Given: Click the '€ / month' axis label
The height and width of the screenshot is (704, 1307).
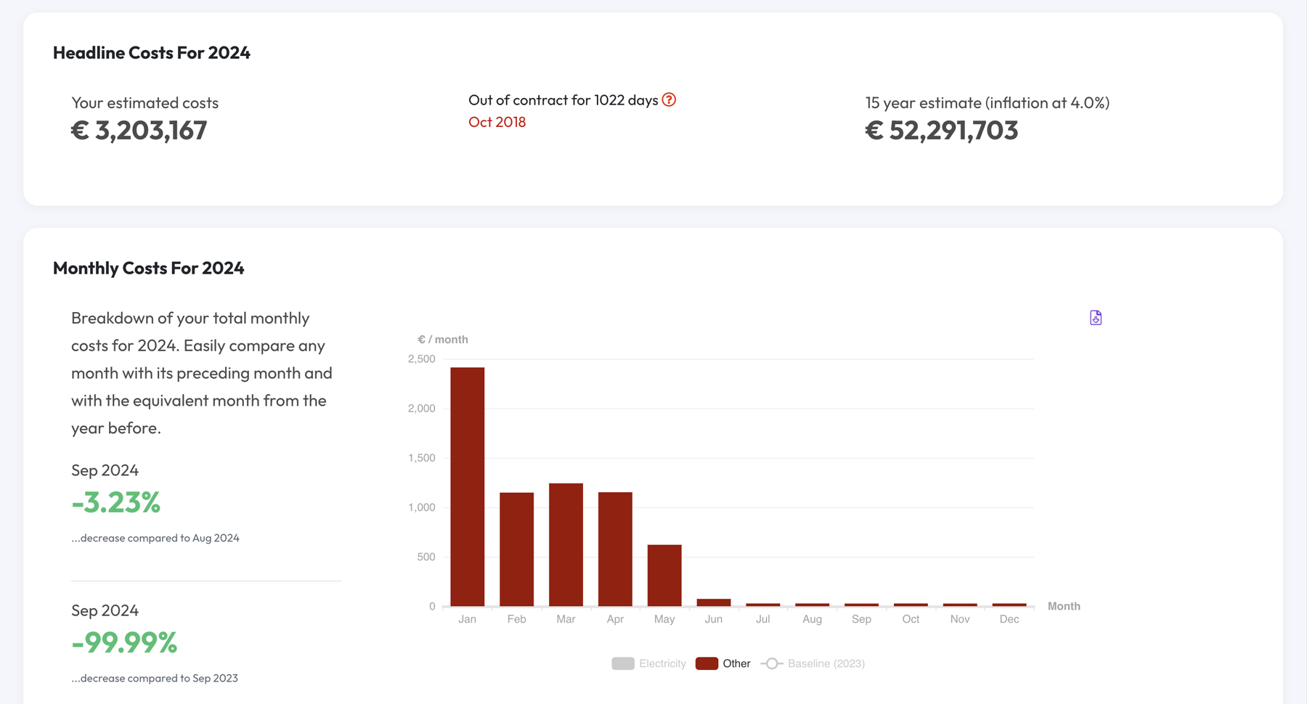Looking at the screenshot, I should click(443, 340).
